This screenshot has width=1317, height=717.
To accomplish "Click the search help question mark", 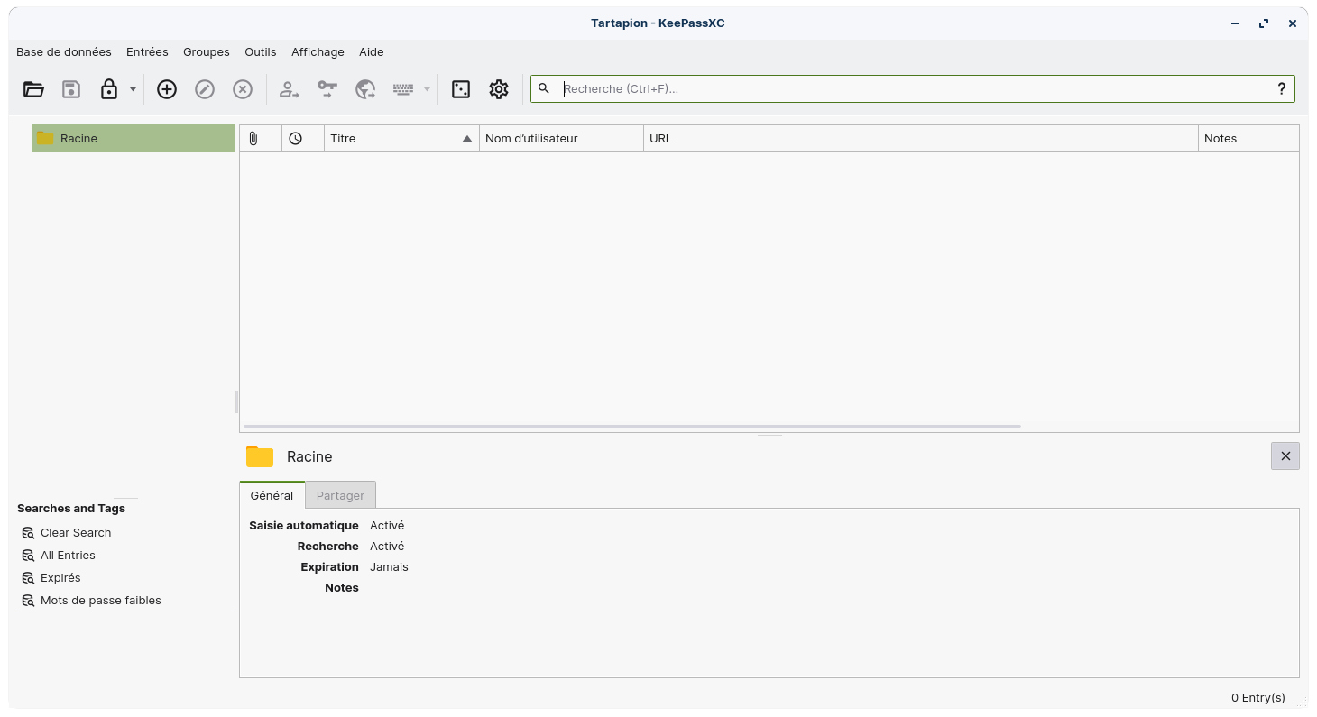I will pyautogui.click(x=1281, y=89).
